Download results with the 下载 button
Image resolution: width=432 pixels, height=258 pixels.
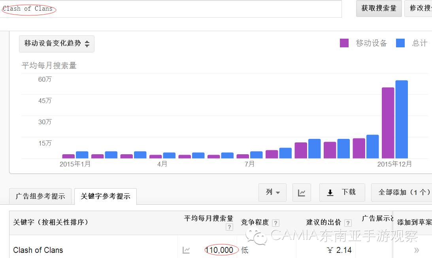tap(342, 192)
